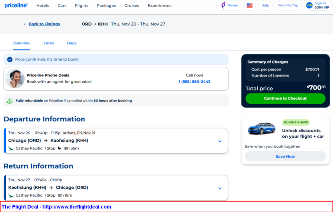The width and height of the screenshot is (333, 212).
Task: Open the Experiences menu
Action: (x=160, y=6)
